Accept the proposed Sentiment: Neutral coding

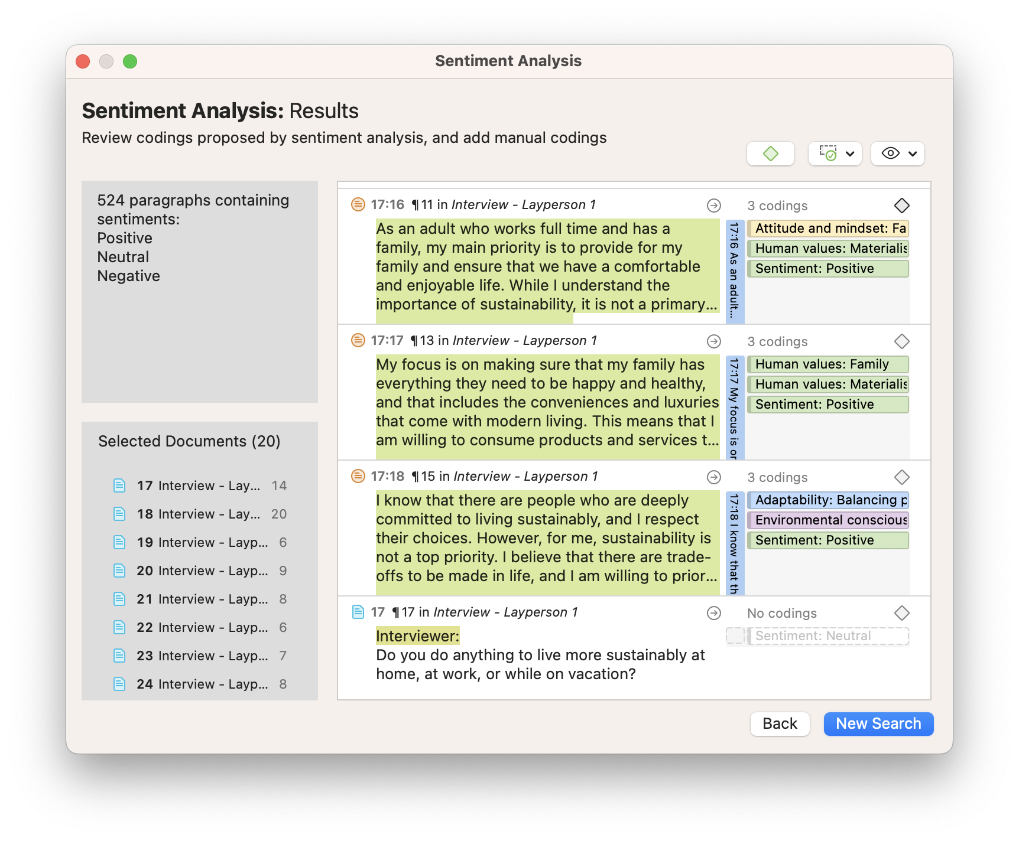tap(827, 636)
